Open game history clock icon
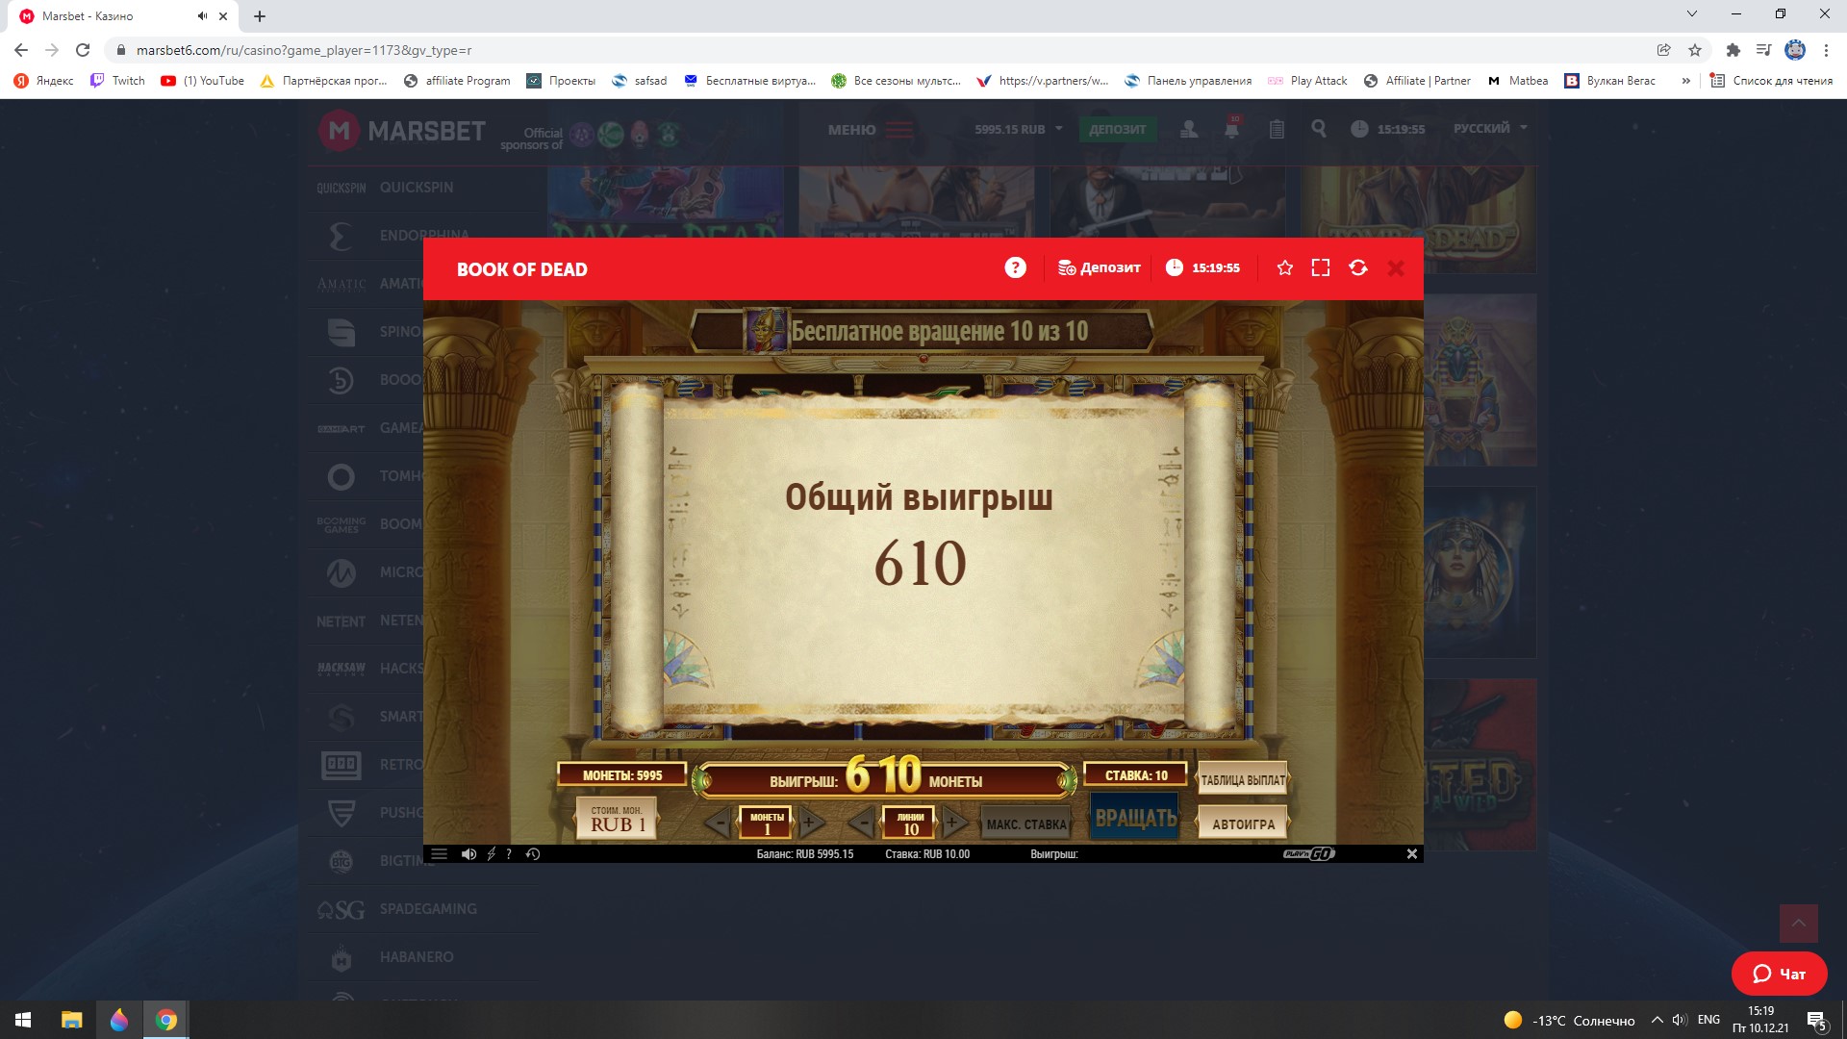Screen dimensions: 1847x1039 click(533, 854)
